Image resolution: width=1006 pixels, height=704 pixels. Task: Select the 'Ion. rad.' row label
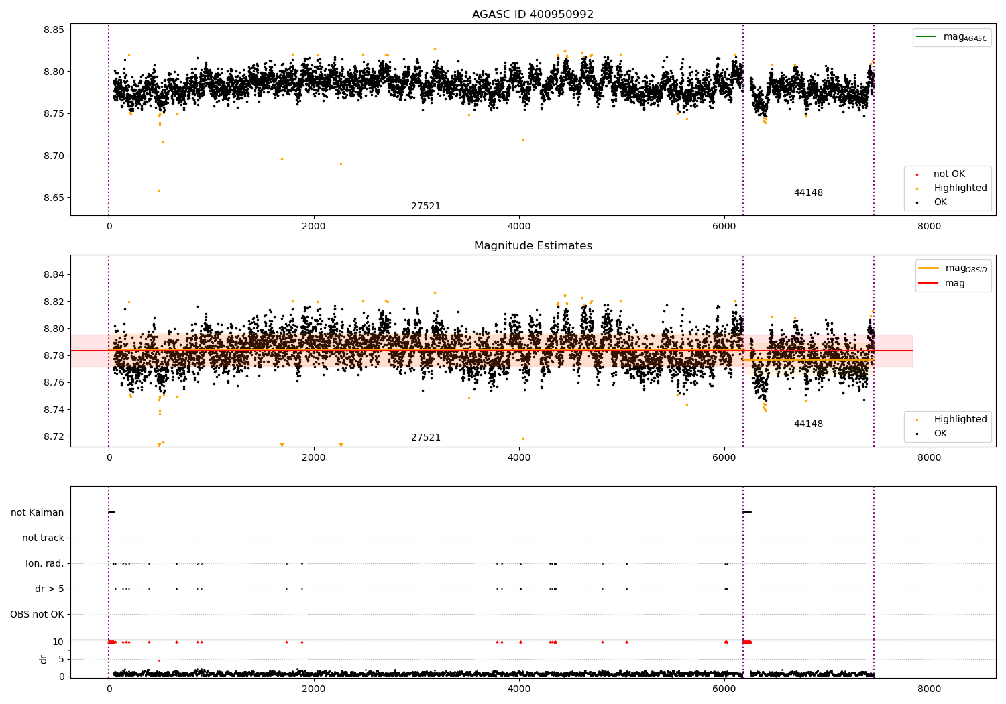(45, 564)
